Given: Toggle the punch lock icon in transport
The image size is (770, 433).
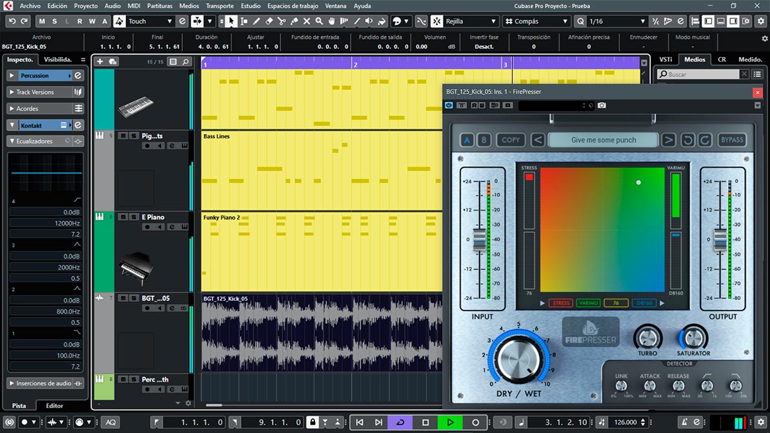Looking at the screenshot, I should coord(312,422).
